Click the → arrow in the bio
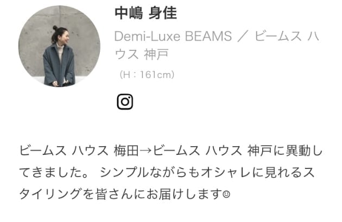The width and height of the screenshot is (342, 222). (x=145, y=151)
